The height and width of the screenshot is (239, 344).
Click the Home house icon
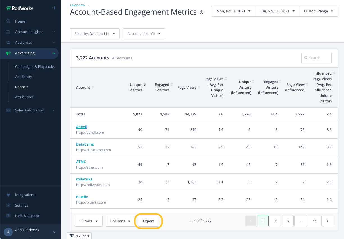click(x=8, y=21)
